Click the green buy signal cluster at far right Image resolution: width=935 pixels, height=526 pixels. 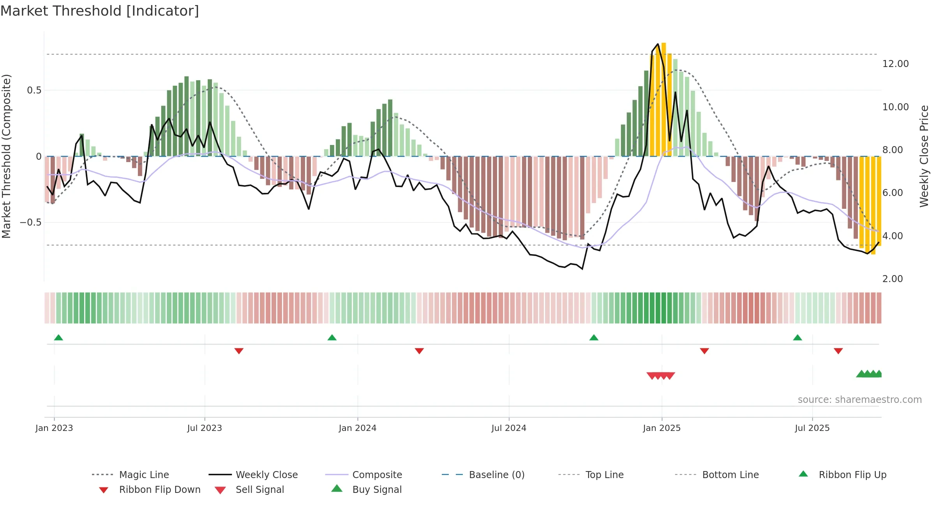[869, 374]
